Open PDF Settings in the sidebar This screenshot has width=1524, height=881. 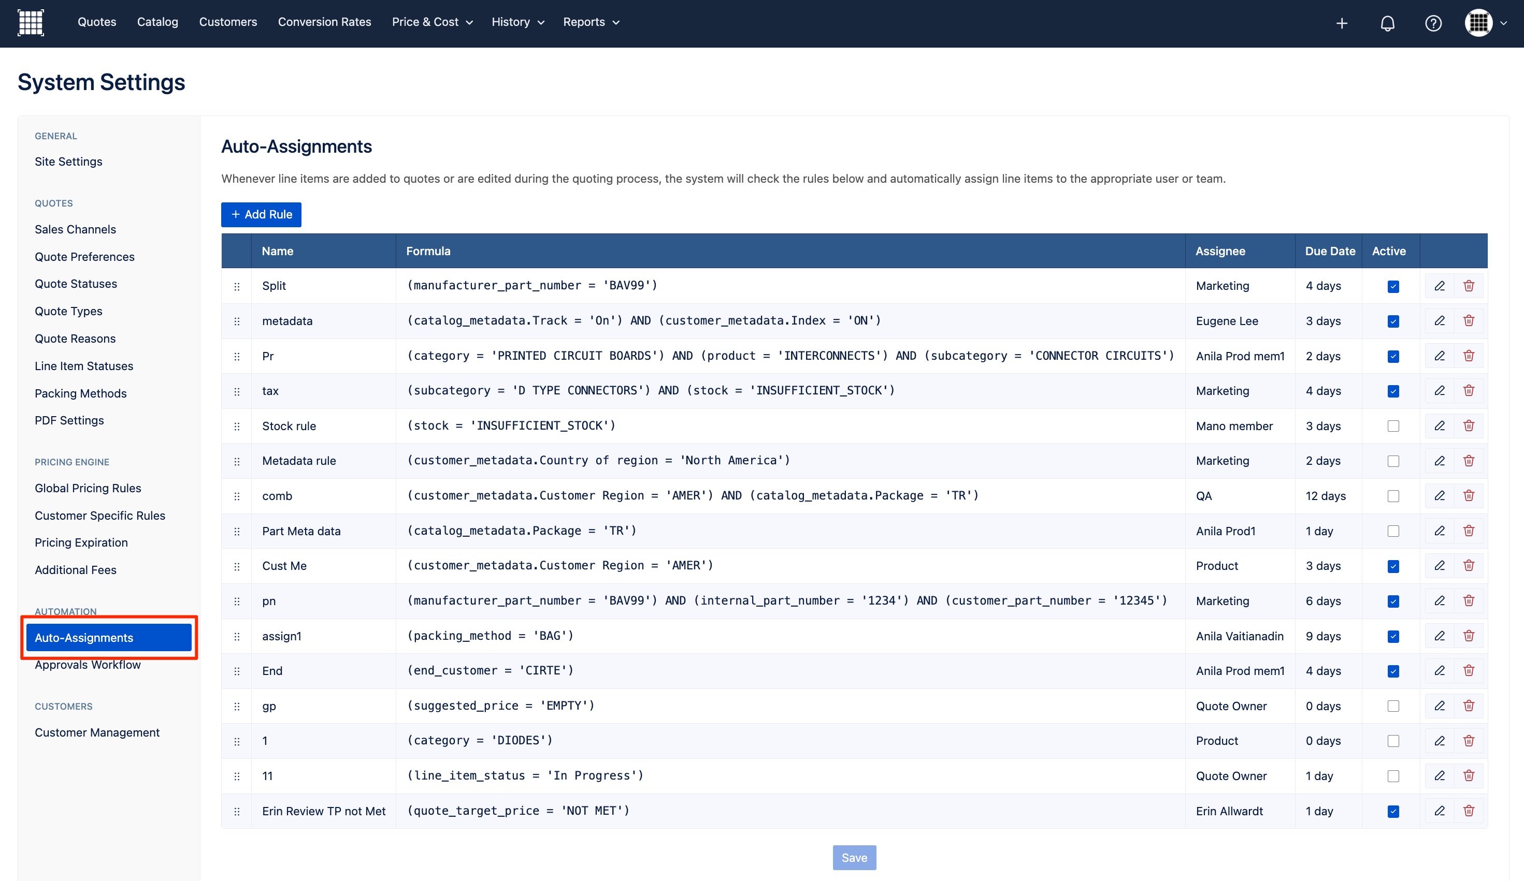coord(69,420)
